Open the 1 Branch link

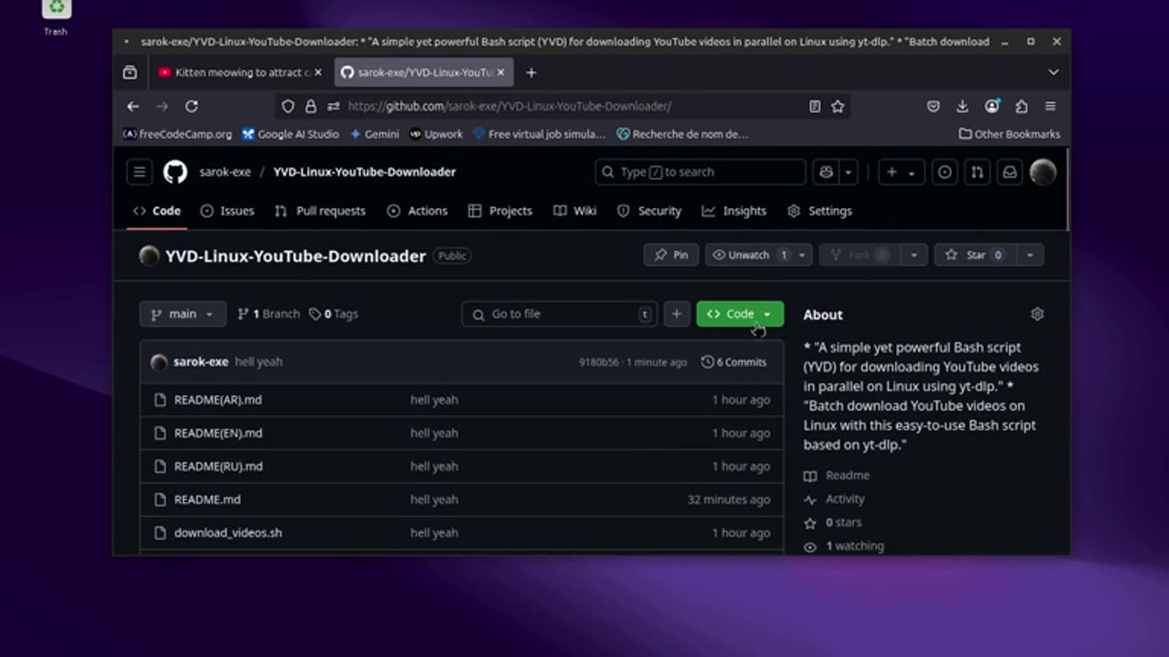269,314
